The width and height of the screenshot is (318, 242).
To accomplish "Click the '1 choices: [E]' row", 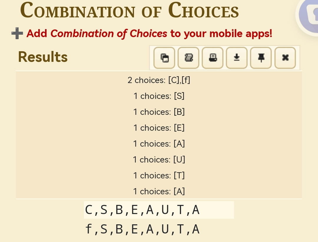I will tap(159, 128).
